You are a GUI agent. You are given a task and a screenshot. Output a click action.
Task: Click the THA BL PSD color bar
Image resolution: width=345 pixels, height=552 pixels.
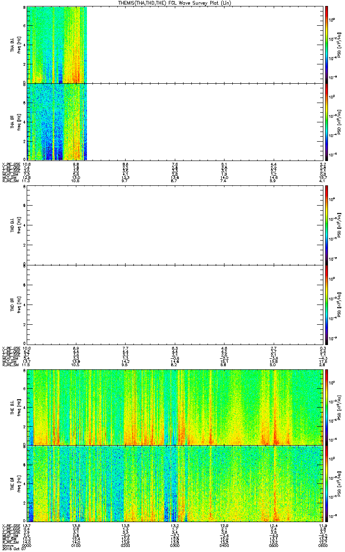coord(327,45)
